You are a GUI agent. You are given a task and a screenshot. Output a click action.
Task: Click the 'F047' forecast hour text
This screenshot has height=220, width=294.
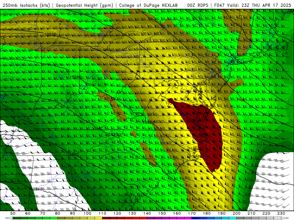coord(219,5)
